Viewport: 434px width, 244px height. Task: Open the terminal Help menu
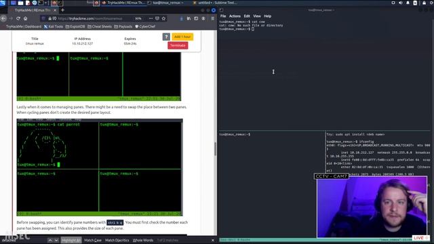267,16
